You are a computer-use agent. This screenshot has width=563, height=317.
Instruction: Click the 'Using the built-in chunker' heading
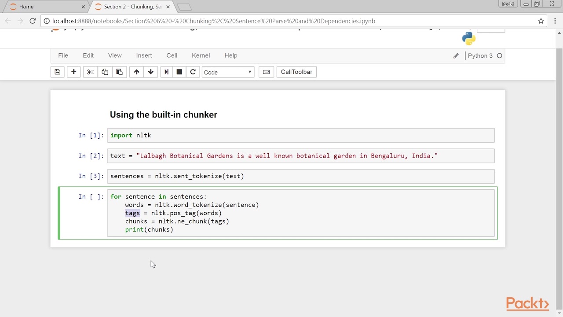click(x=164, y=114)
